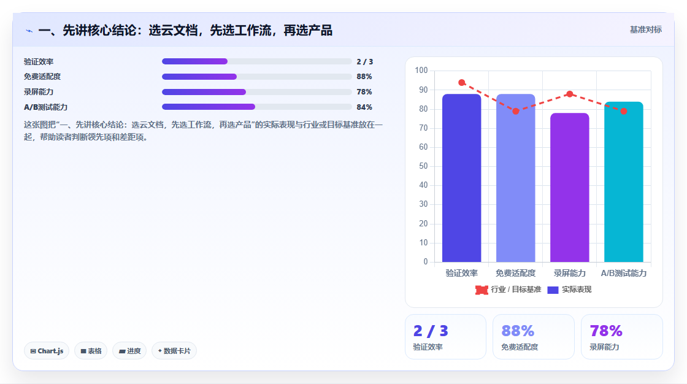Open the 78% 录屏能力 data card
Viewport: 687px width, 384px height.
(x=622, y=337)
